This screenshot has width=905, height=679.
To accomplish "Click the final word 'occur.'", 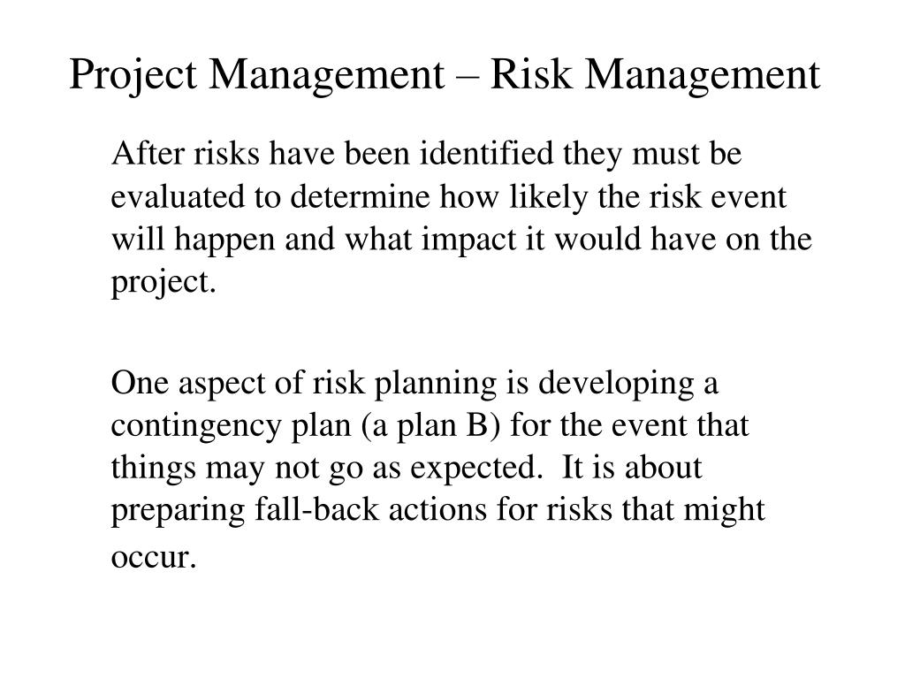I will tap(154, 559).
